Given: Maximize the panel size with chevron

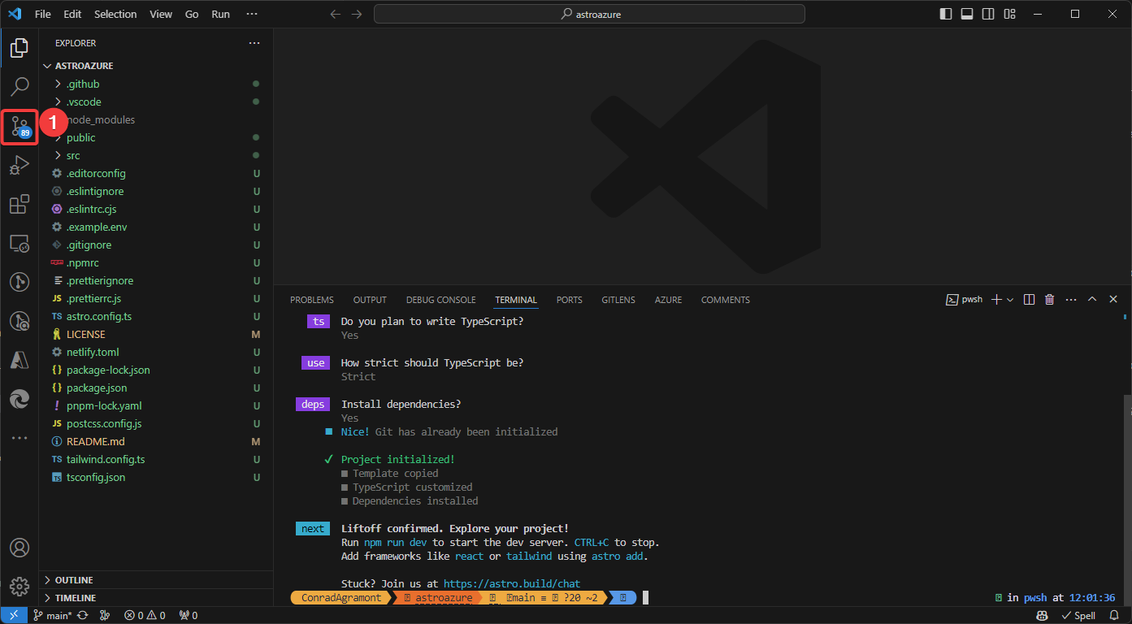Looking at the screenshot, I should click(1092, 299).
